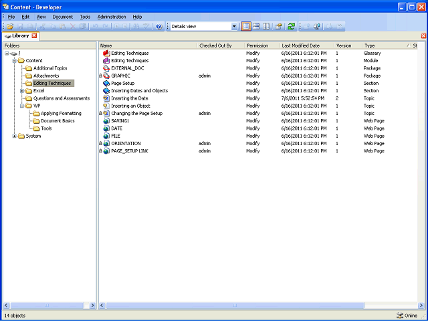428x321 pixels.
Task: Open the Help menu
Action: click(x=137, y=17)
